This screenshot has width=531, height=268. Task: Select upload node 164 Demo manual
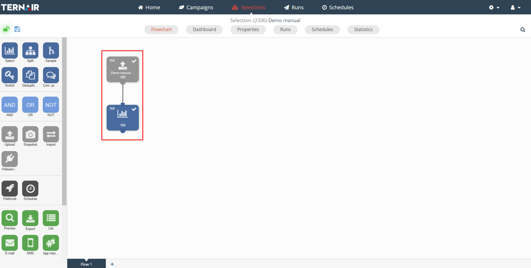click(123, 69)
